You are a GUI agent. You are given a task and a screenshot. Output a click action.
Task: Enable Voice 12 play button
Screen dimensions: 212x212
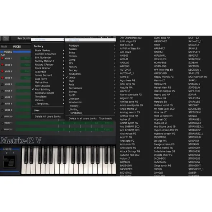pos(2,129)
